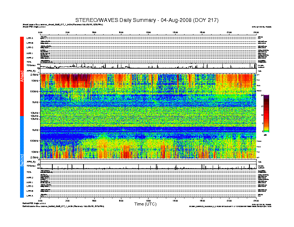Viewport: 294px width, 227px height.
Task: Select the HFR 2 label in Ahead section
Action: tap(30, 58)
